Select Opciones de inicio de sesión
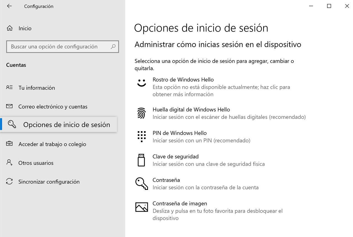The image size is (353, 237). 58,125
